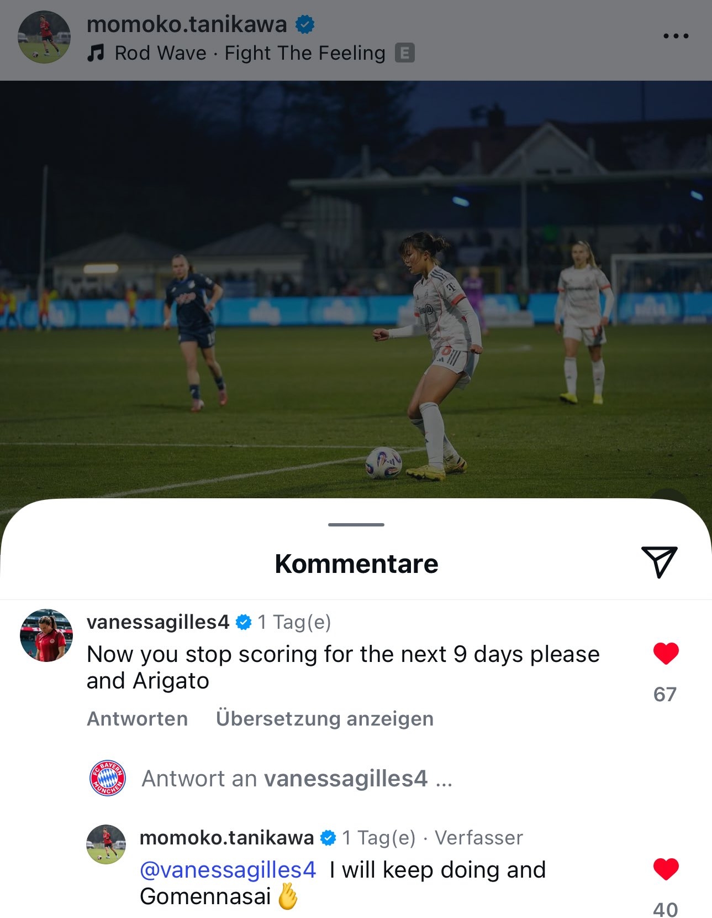Viewport: 712px width, 918px height.
Task: Open the three-dot post options menu
Action: pos(676,36)
